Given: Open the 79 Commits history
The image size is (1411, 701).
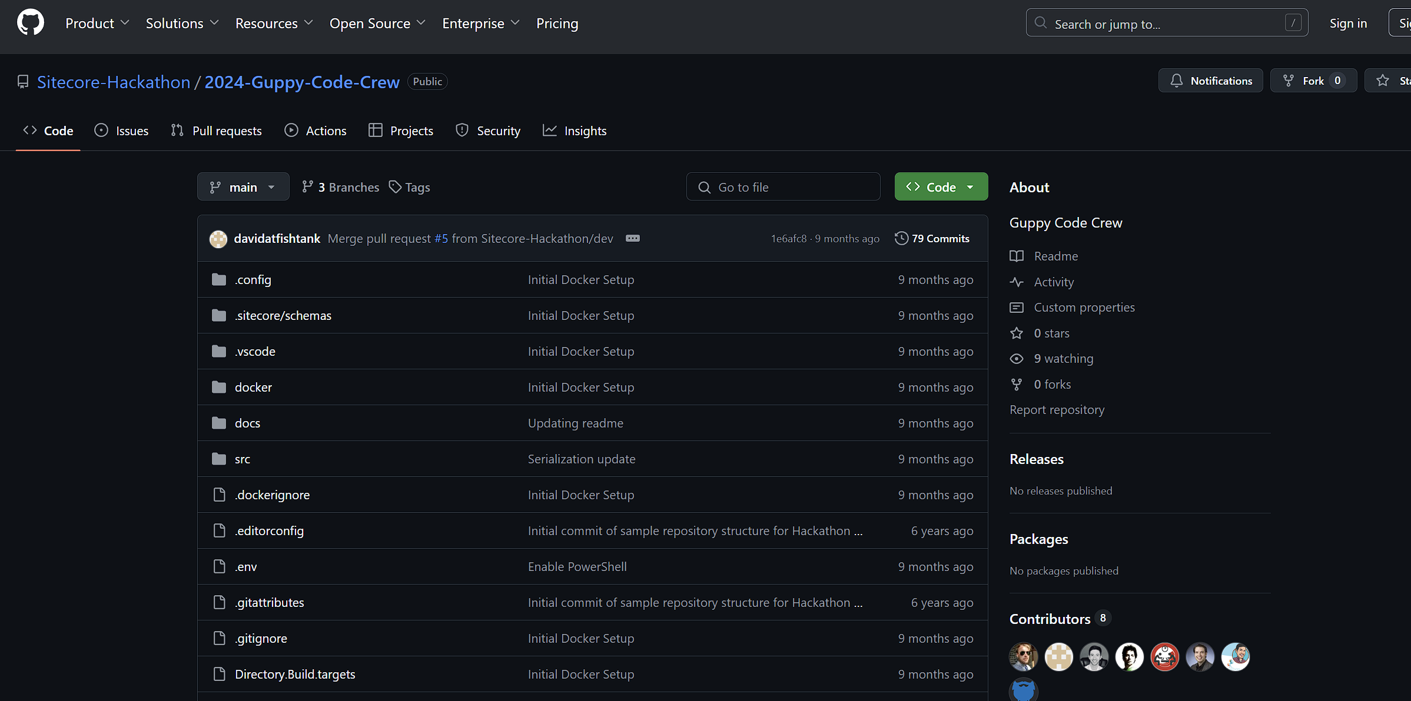Looking at the screenshot, I should click(x=932, y=238).
